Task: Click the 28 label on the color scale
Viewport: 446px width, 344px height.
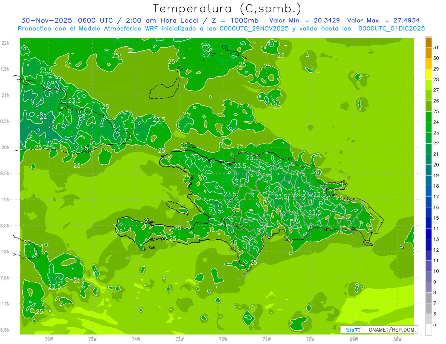Action: 436,79
